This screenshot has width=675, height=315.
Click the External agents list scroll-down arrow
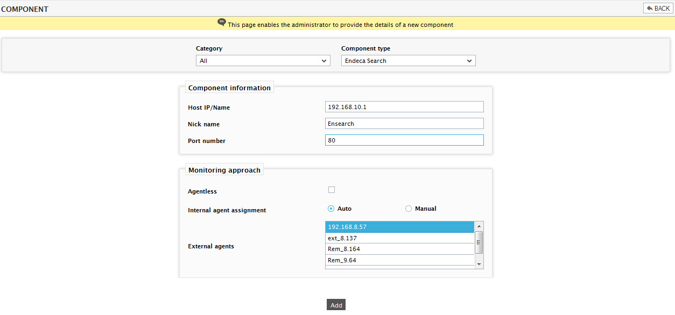[479, 264]
